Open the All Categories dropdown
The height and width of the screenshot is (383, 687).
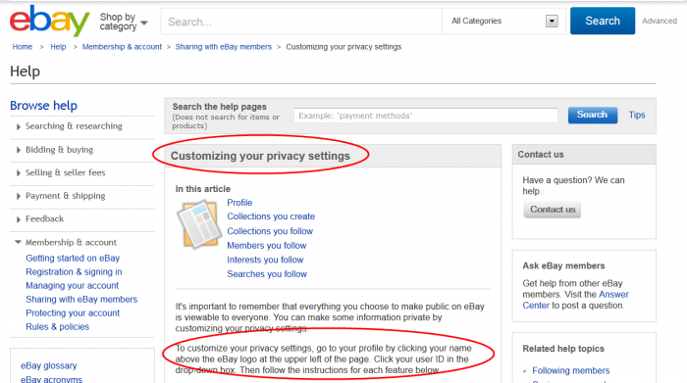click(504, 21)
